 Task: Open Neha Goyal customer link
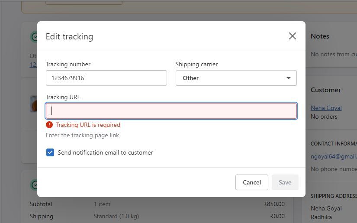point(326,108)
